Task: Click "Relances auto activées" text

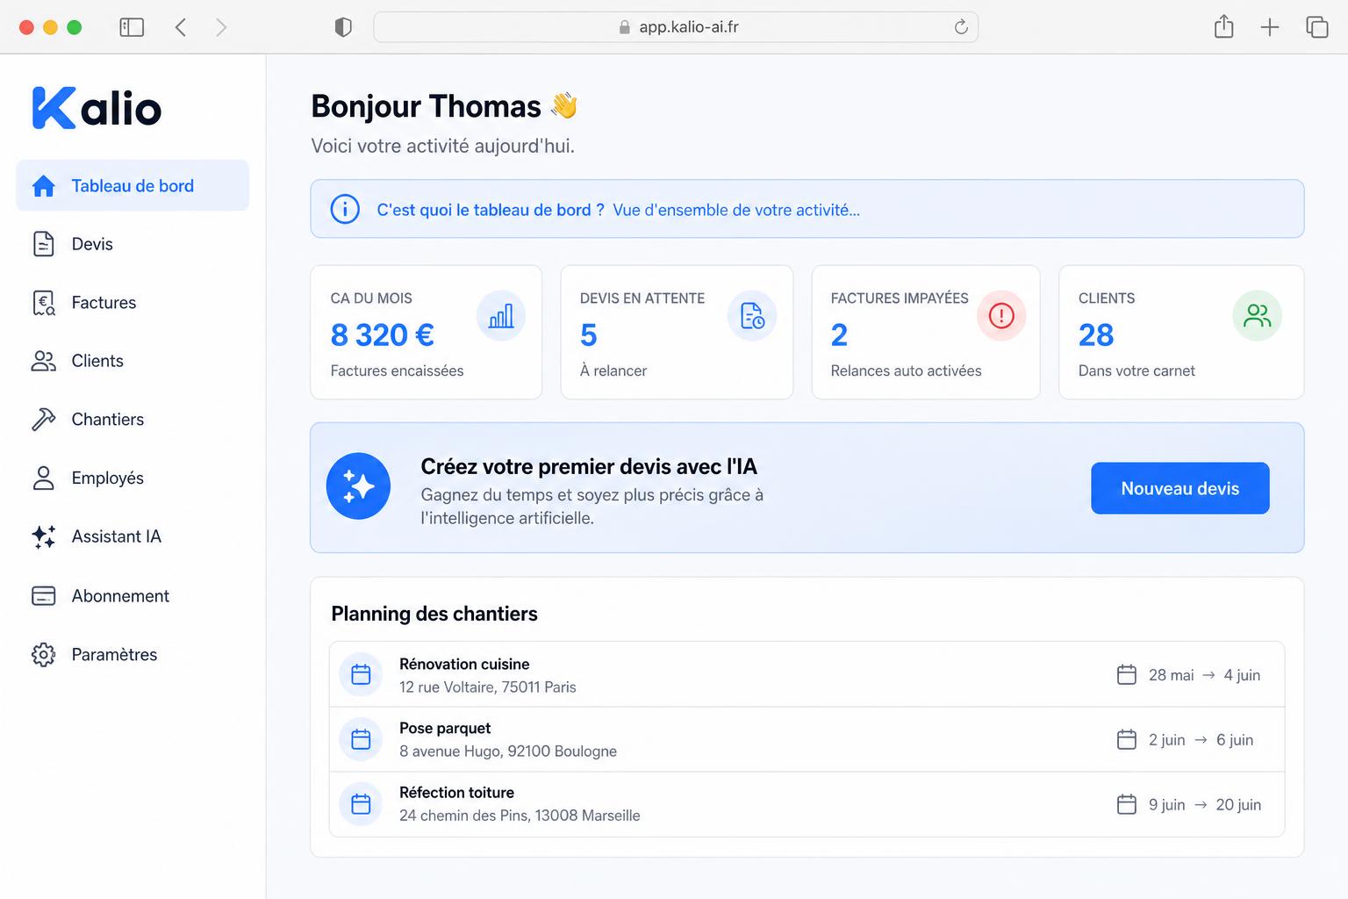Action: click(906, 370)
